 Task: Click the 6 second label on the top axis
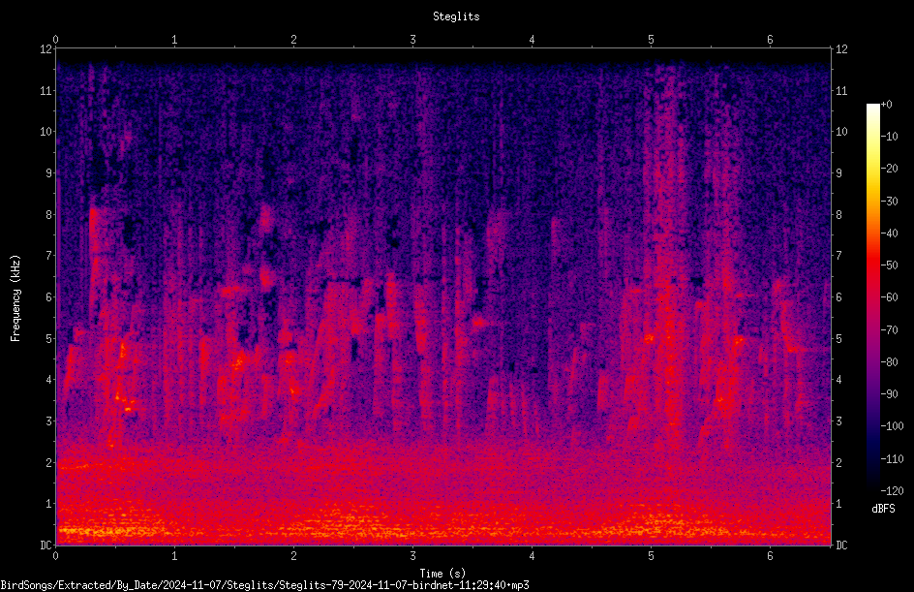[770, 40]
